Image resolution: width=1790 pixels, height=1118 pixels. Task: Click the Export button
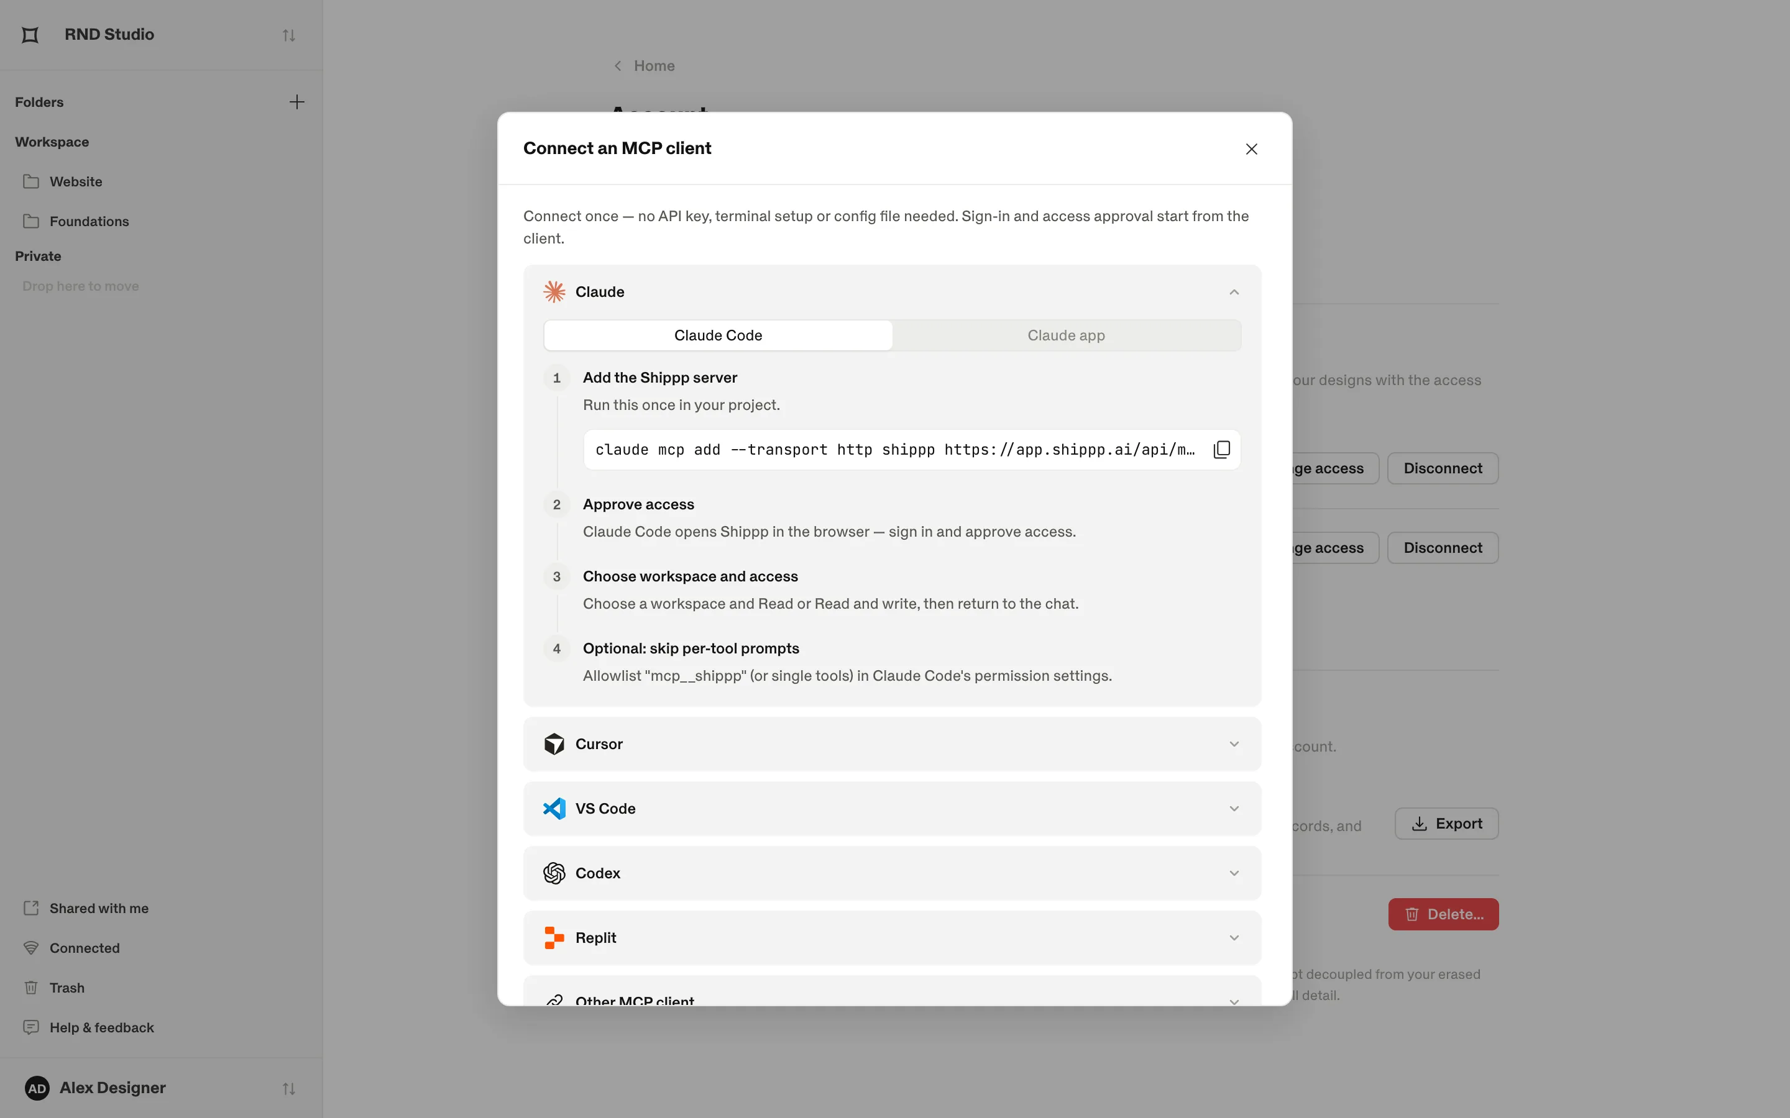tap(1447, 824)
